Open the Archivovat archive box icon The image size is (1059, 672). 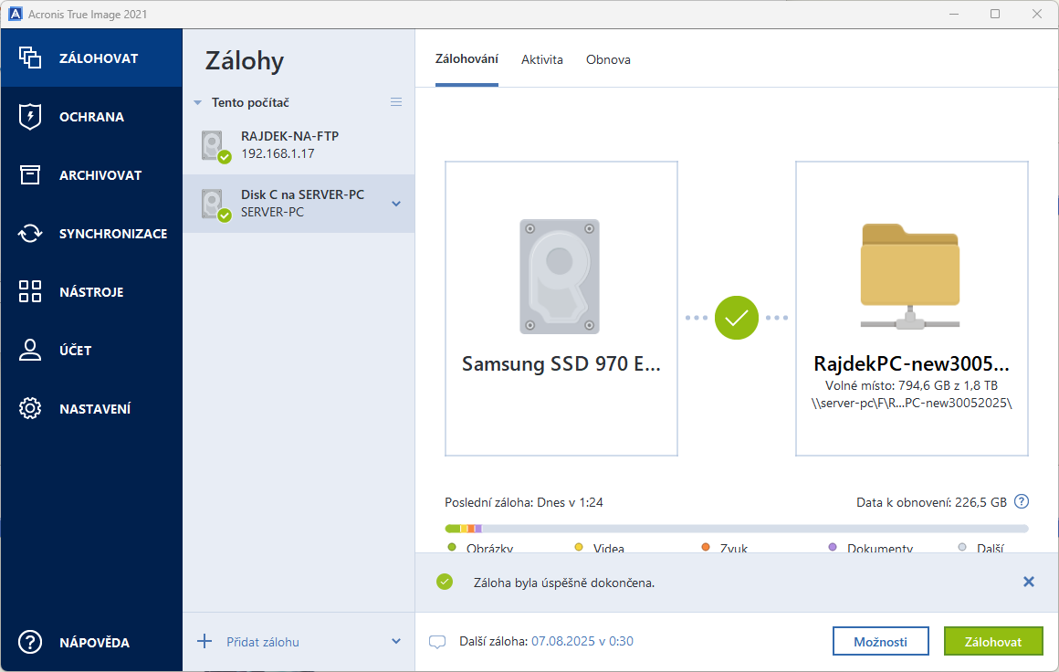(30, 175)
